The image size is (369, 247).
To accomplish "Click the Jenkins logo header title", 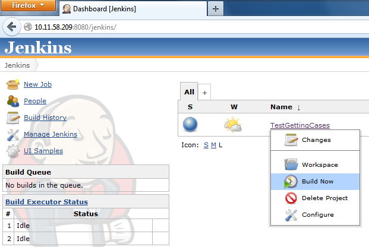I will [x=38, y=47].
